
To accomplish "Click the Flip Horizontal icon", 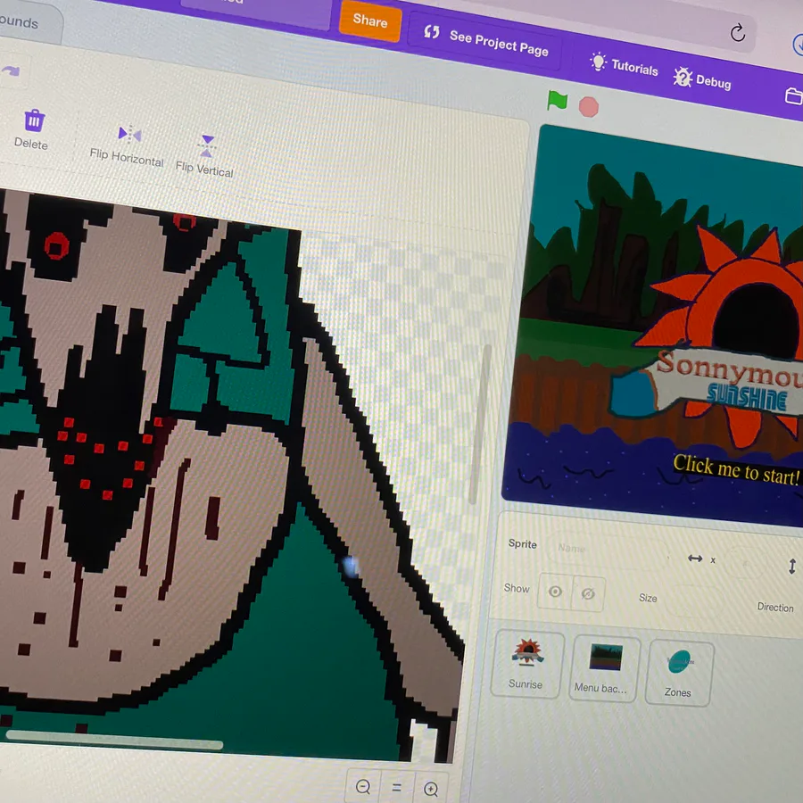I will tap(129, 134).
